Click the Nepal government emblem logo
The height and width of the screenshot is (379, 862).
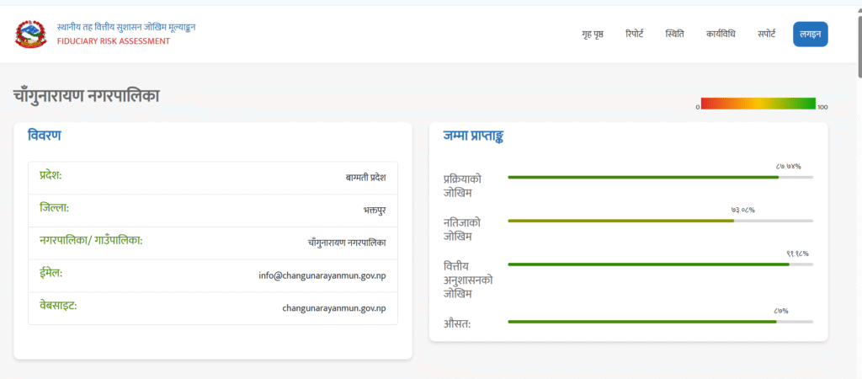click(x=31, y=34)
